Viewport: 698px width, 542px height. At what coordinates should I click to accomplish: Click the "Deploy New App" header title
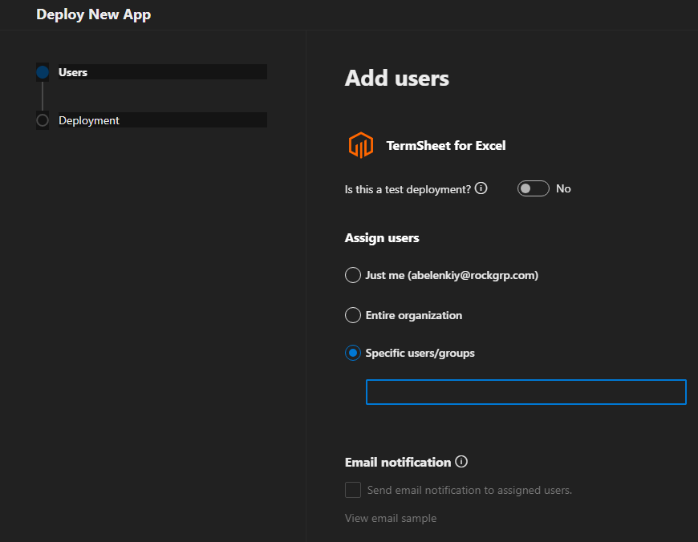93,14
